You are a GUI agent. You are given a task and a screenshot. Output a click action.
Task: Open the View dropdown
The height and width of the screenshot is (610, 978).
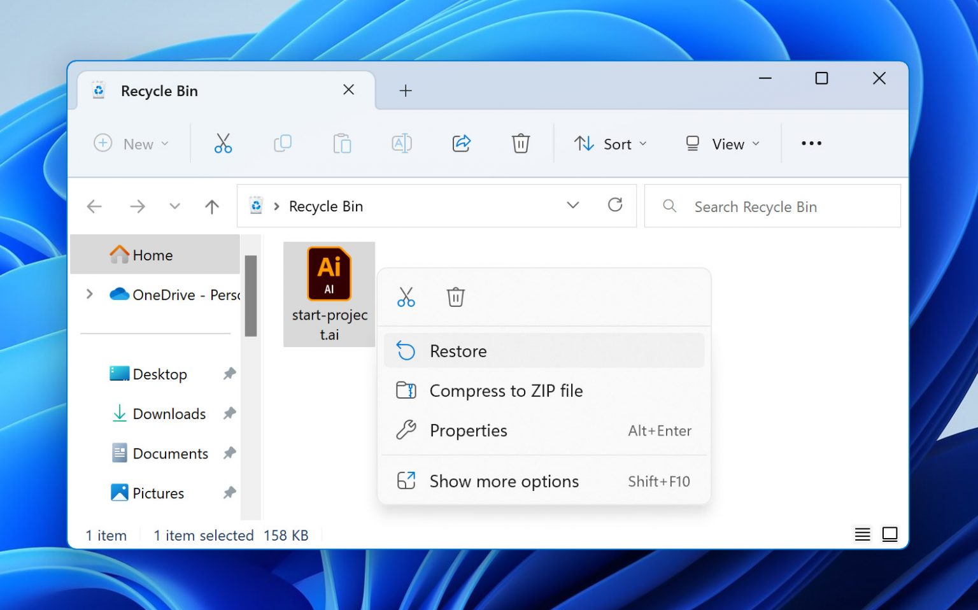[x=722, y=144]
